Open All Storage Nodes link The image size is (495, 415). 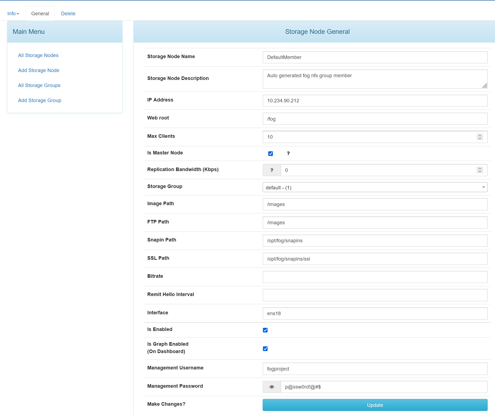pyautogui.click(x=38, y=55)
